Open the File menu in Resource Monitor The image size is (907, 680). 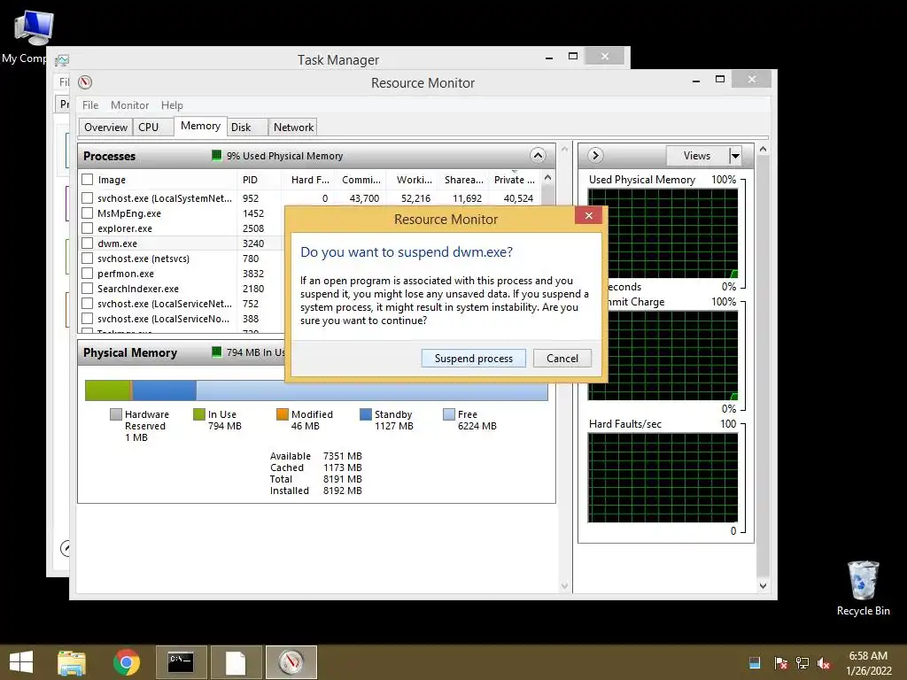click(90, 105)
